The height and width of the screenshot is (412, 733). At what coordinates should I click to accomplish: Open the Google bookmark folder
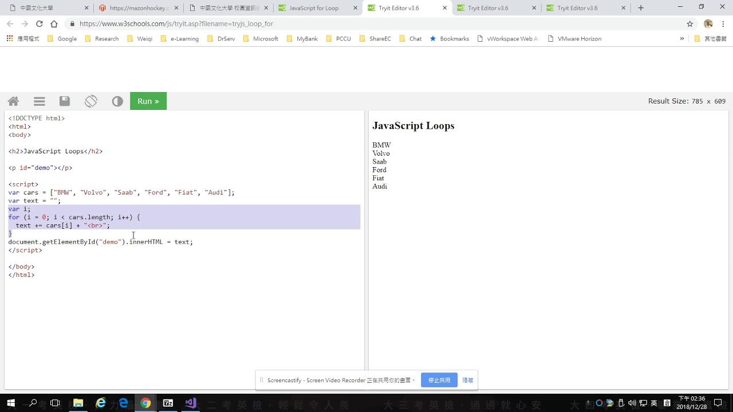62,39
